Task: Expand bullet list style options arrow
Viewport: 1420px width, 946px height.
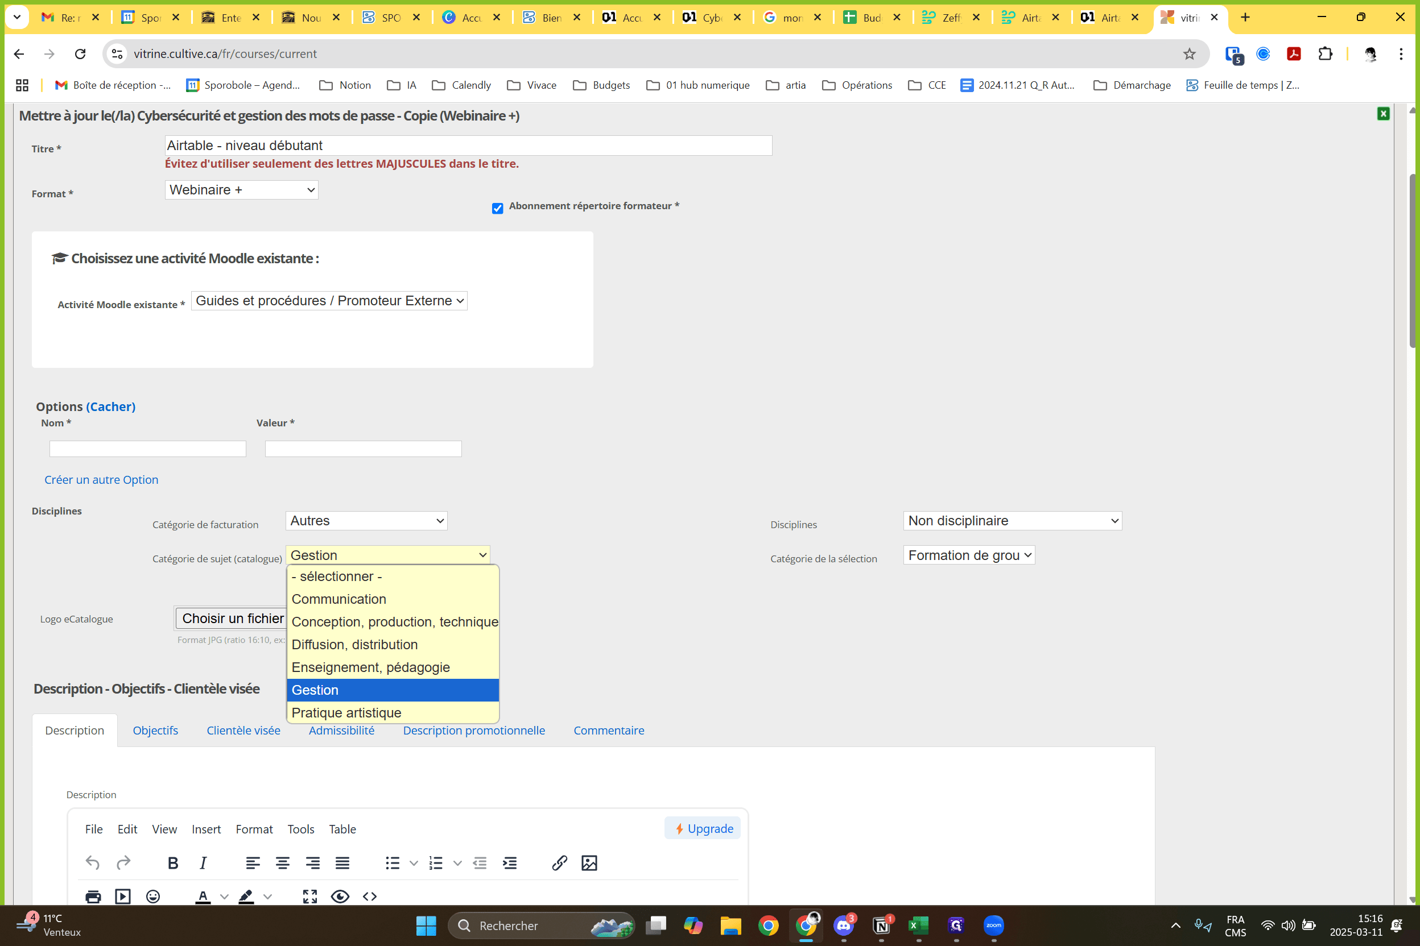Action: click(414, 864)
